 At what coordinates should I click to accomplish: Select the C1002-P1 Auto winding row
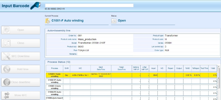pyautogui.click(x=131, y=81)
